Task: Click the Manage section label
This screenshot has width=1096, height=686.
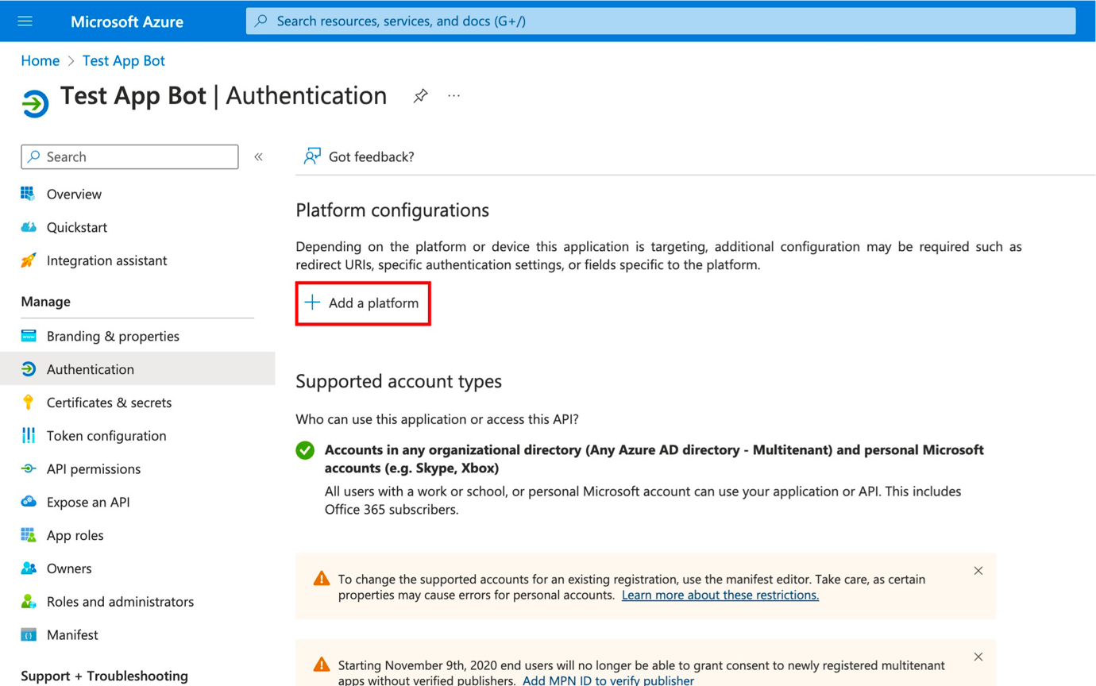Action: click(x=45, y=302)
